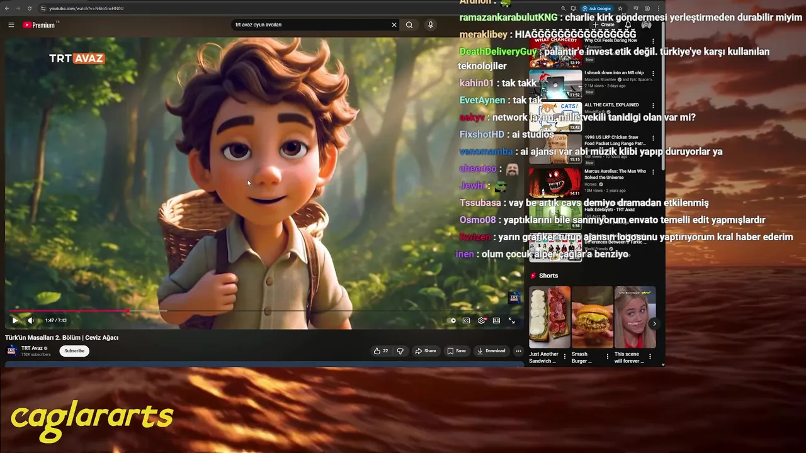Screen dimensions: 806x453
Task: Open options for 'Smash Burger' short
Action: (608, 357)
